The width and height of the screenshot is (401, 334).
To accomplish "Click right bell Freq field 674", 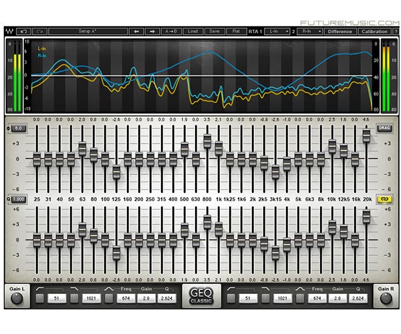I will coord(317,298).
